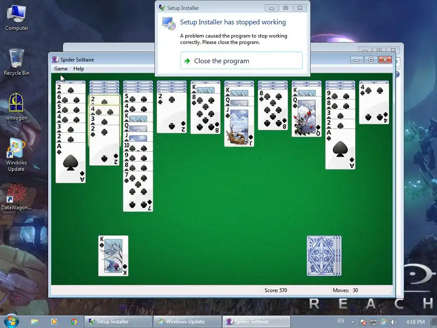Click the Spider Solitaire taskbar button

(x=256, y=322)
